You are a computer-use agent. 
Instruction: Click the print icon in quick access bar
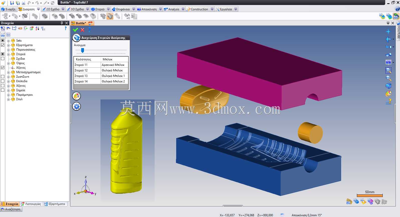[x=23, y=3]
